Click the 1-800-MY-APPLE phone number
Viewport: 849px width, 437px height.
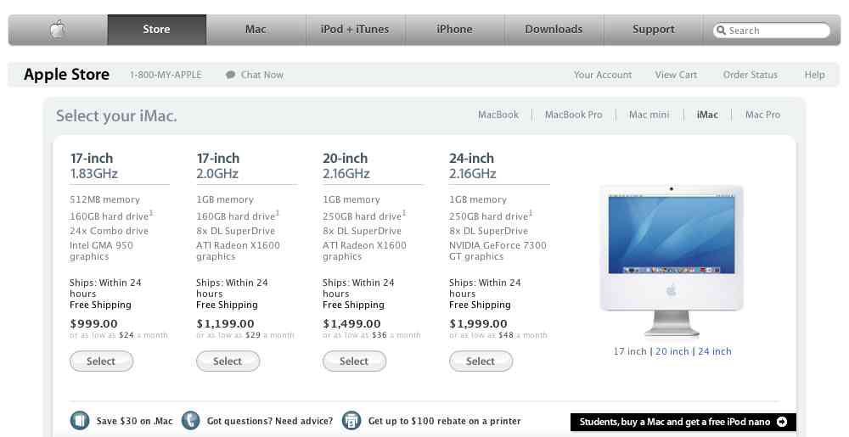click(166, 75)
